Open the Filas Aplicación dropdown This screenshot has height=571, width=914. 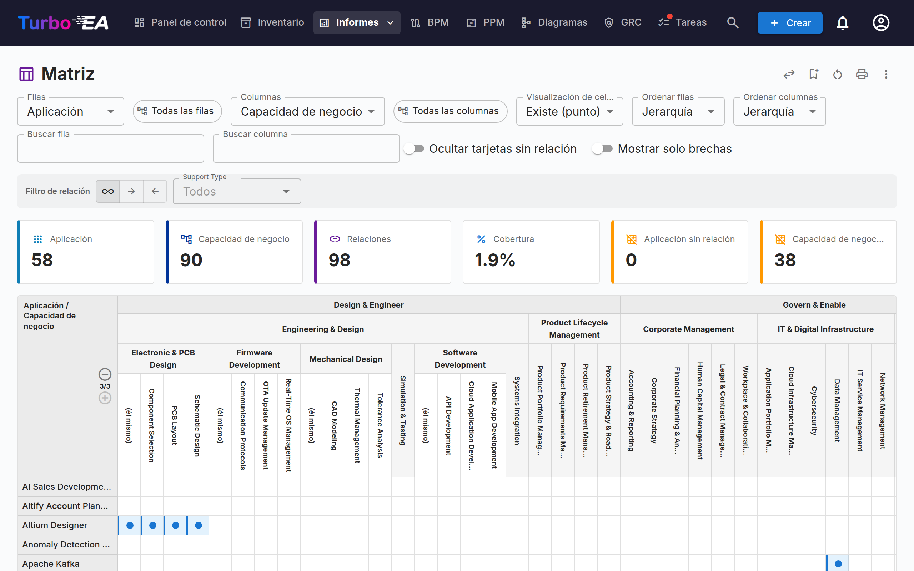point(71,111)
